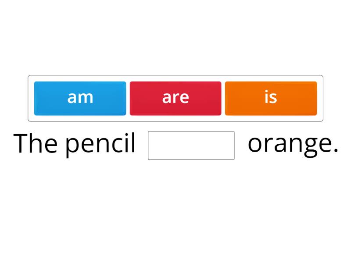Choose the blue colored answer tile

(80, 98)
